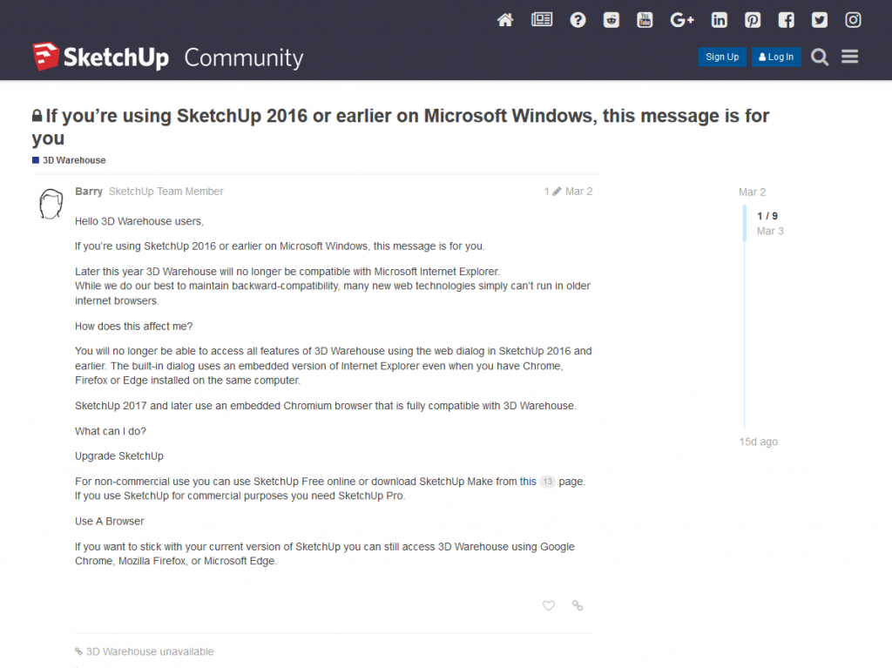Copy post link via chain icon
Viewport: 892px width, 668px height.
578,605
